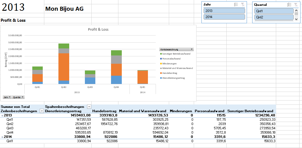This screenshot has height=148, width=302.
Task: Clear the filter on the Quartal slicer
Action: (296, 5)
